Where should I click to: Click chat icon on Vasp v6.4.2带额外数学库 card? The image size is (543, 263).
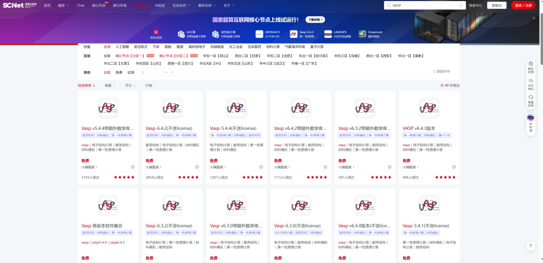(x=325, y=167)
